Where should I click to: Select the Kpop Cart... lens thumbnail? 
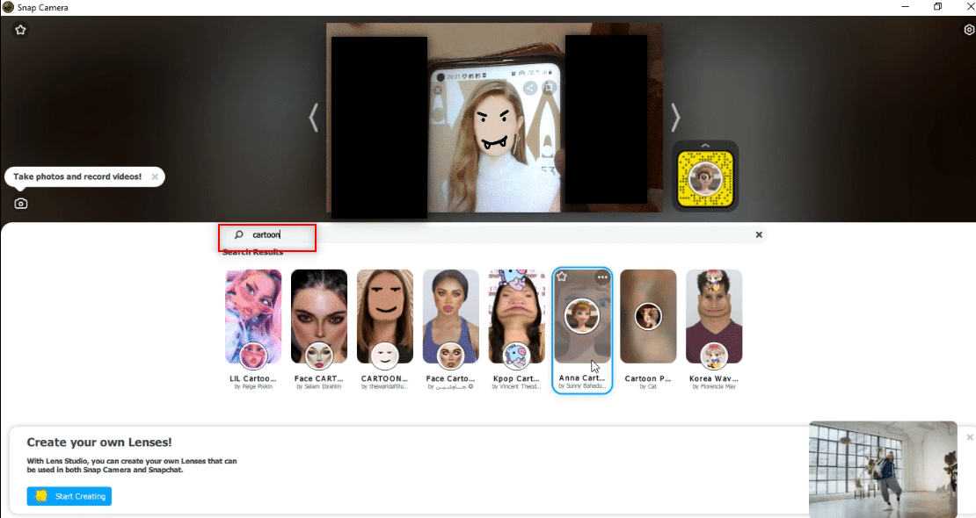point(517,317)
